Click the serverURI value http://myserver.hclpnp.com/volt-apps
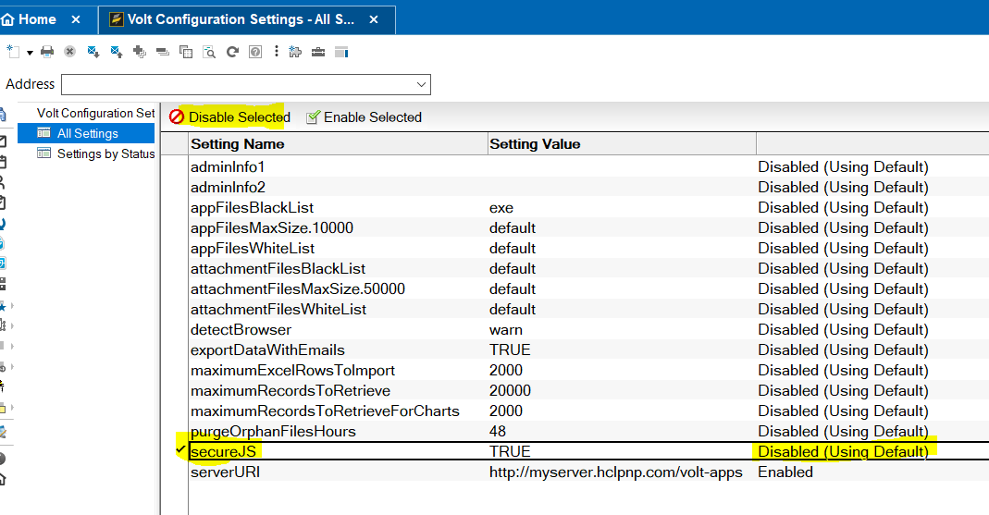Viewport: 989px width, 515px height. tap(615, 472)
